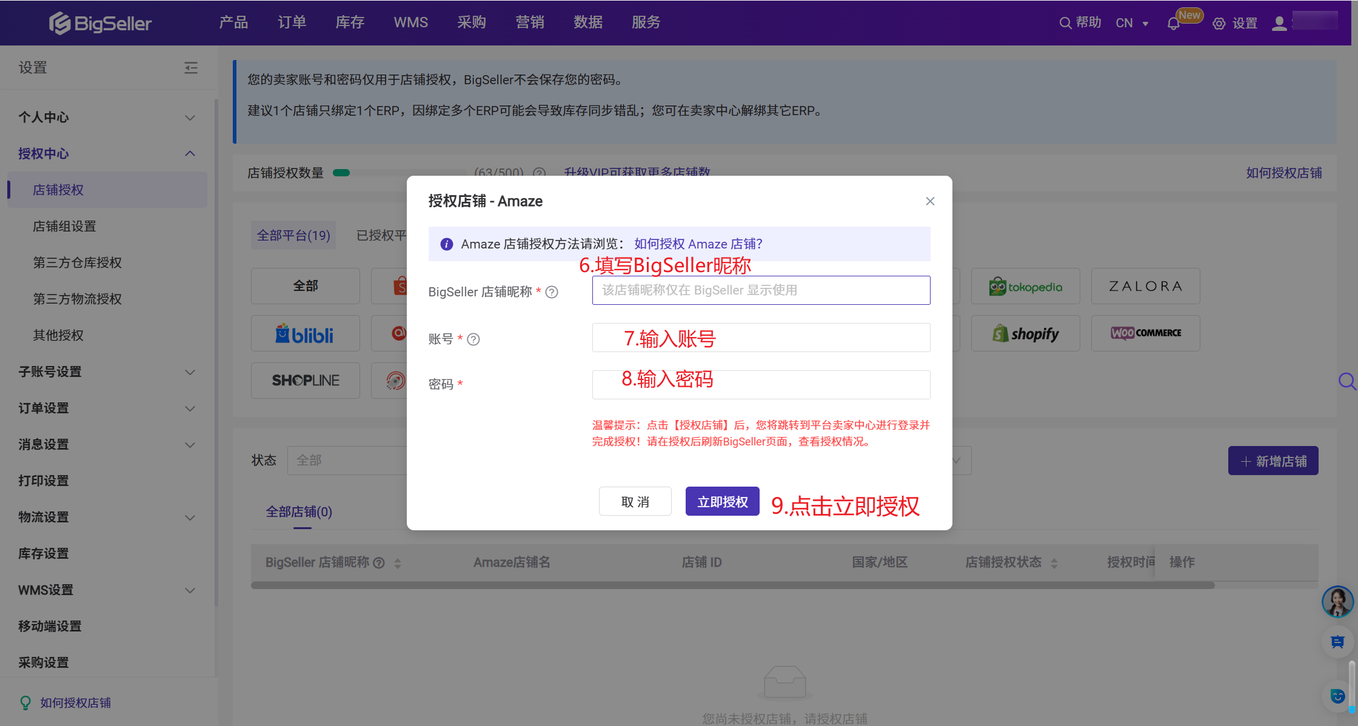Open chat message floating icon
The width and height of the screenshot is (1358, 726).
[1337, 642]
